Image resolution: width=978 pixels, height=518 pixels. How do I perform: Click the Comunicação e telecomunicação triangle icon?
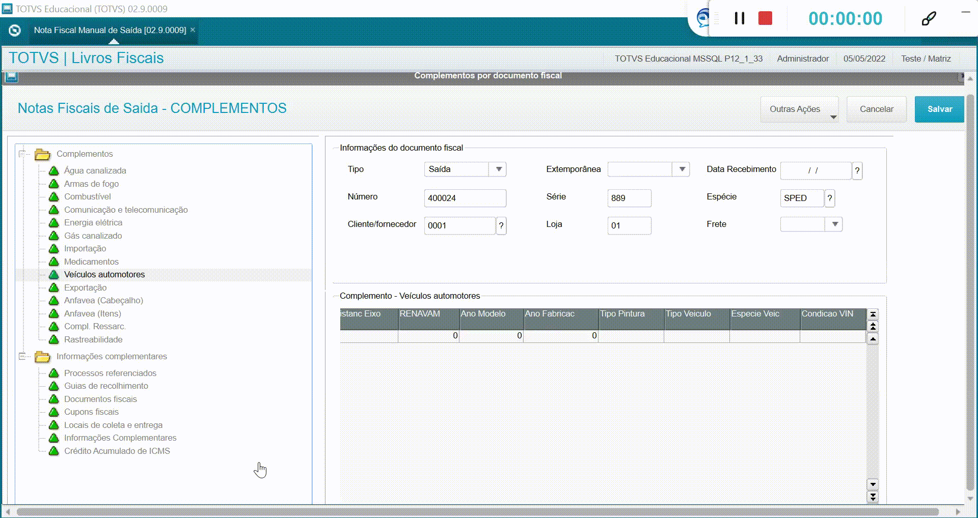[54, 210]
